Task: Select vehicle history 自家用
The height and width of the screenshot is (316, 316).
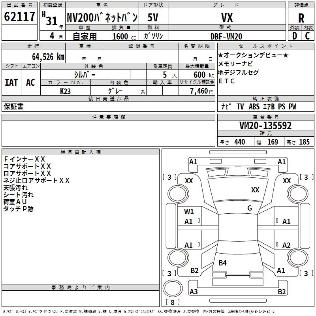Action: [85, 36]
